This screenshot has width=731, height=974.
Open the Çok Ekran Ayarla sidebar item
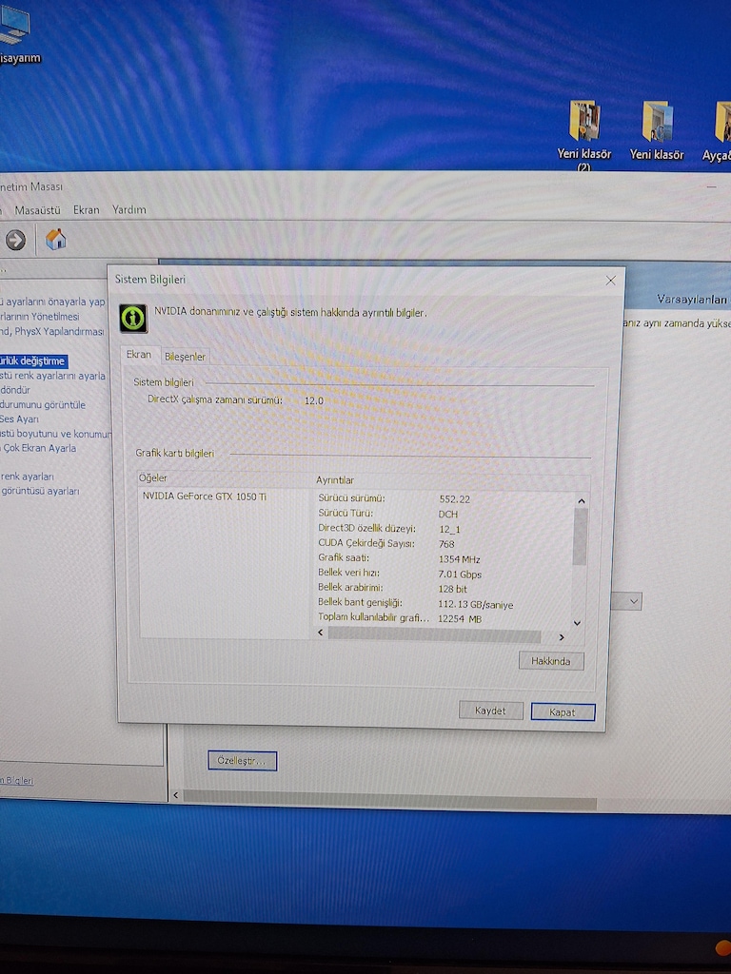pos(38,448)
